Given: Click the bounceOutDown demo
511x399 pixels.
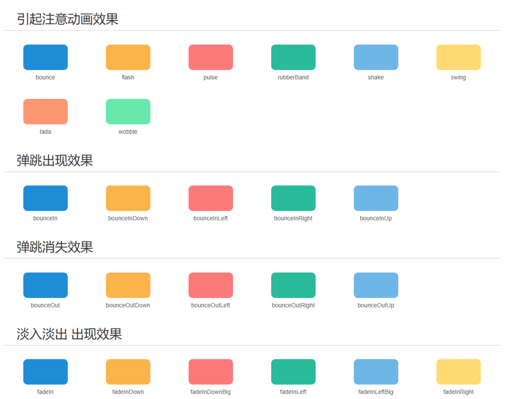Looking at the screenshot, I should pyautogui.click(x=128, y=285).
